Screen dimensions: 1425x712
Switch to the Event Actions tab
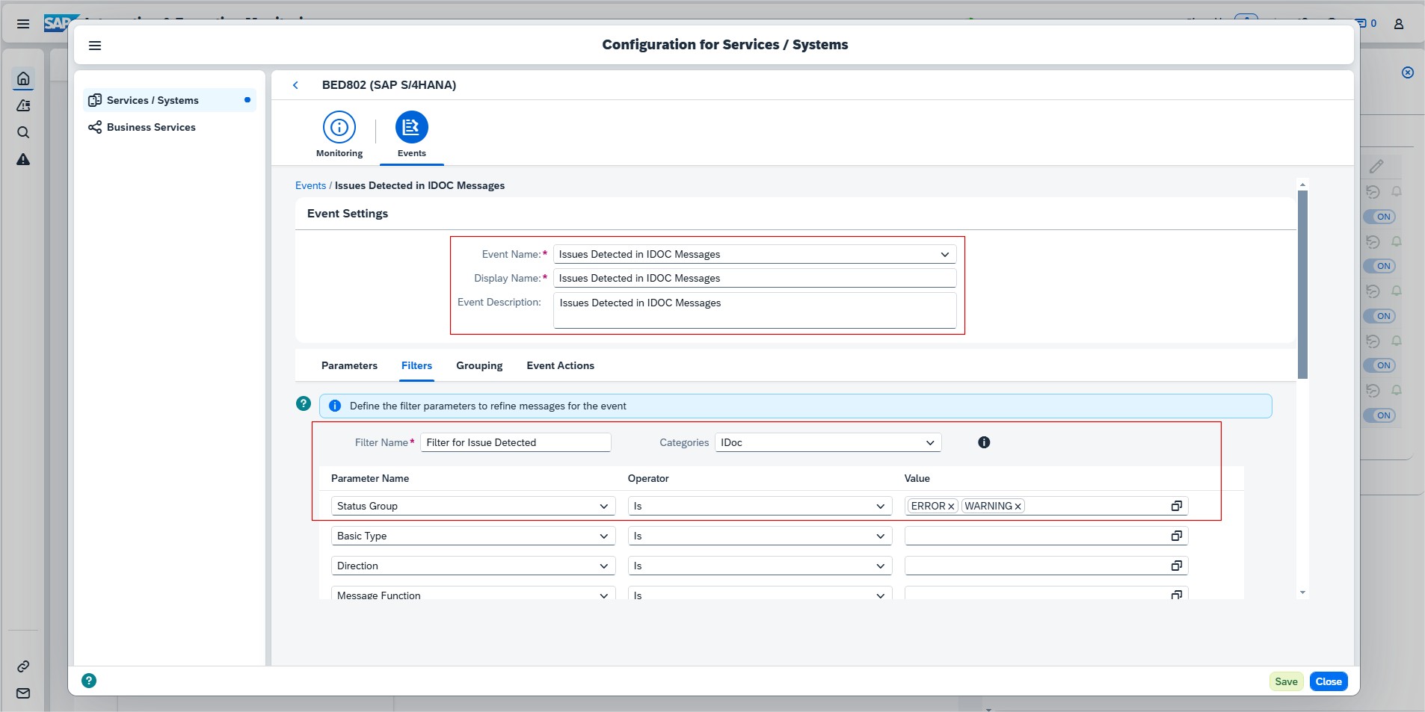(x=560, y=365)
